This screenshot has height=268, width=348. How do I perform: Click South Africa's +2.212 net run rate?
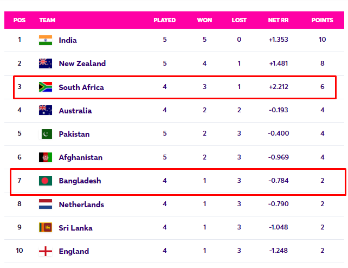point(279,87)
